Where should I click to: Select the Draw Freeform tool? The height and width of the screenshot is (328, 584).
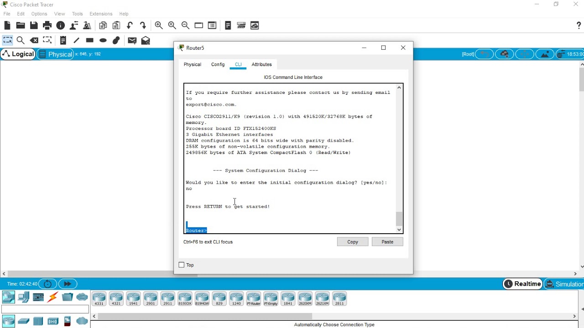click(x=116, y=41)
